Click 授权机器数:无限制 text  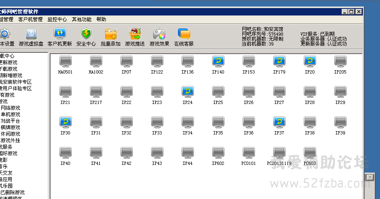click(x=262, y=39)
